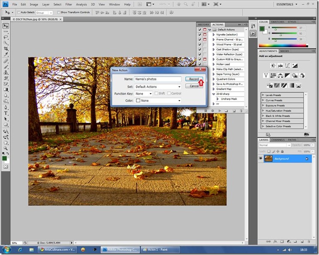Select the Lasso tool
Screen dimensions: 319x255
pos(6,37)
